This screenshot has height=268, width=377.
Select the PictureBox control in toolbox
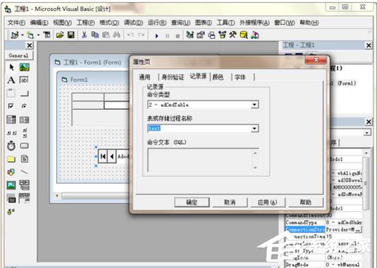24,68
